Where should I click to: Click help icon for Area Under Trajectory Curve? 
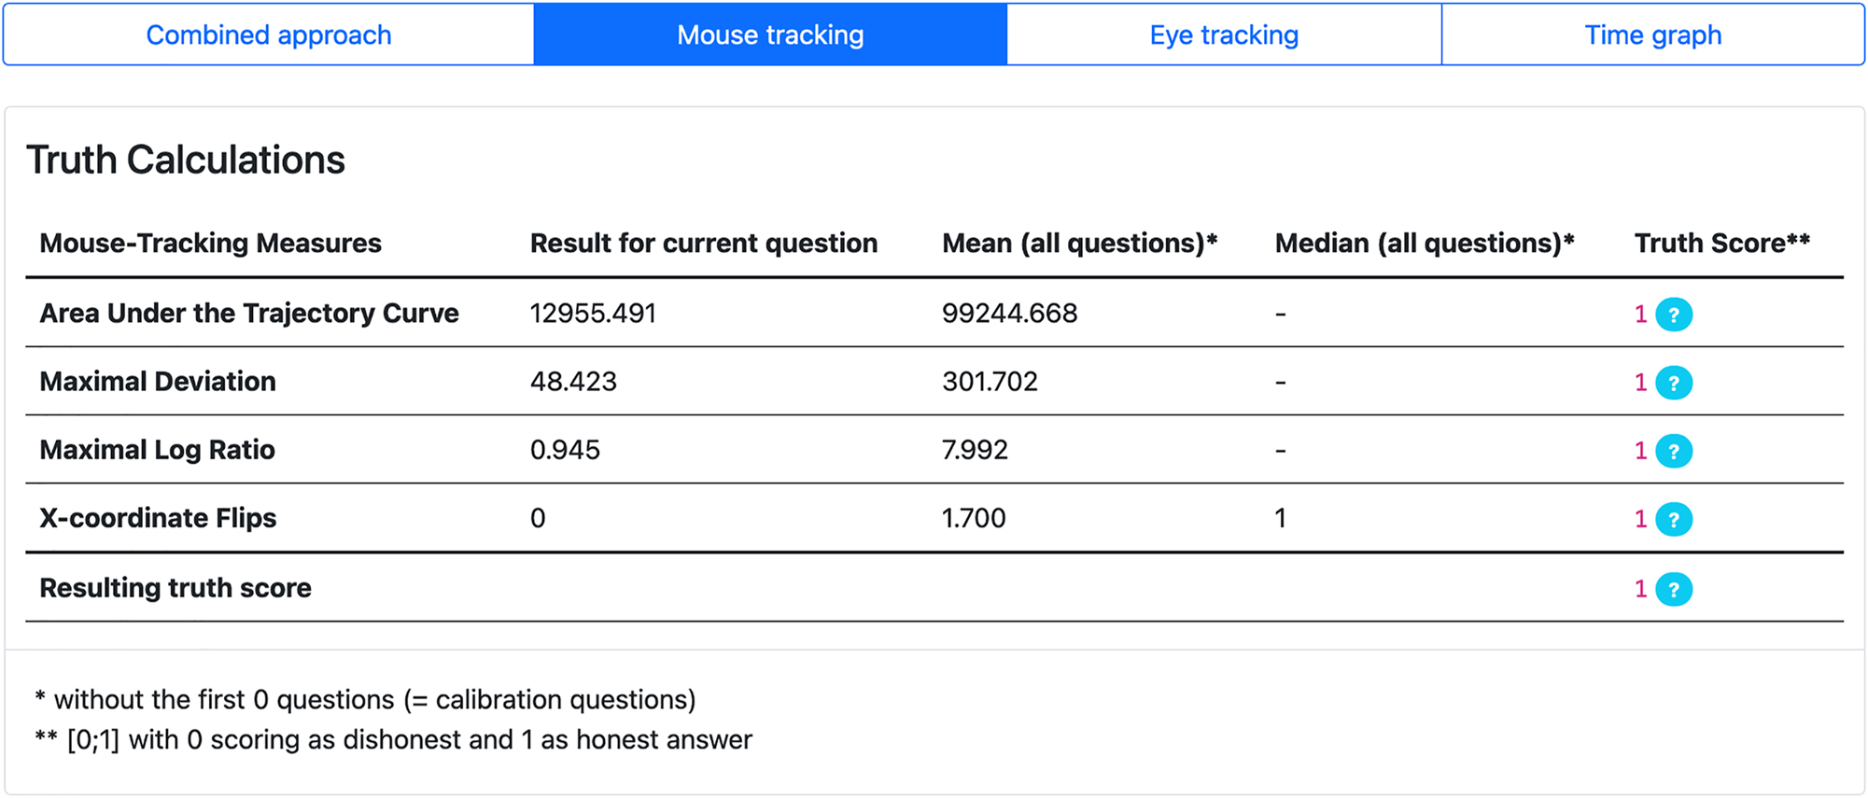[x=1673, y=315]
